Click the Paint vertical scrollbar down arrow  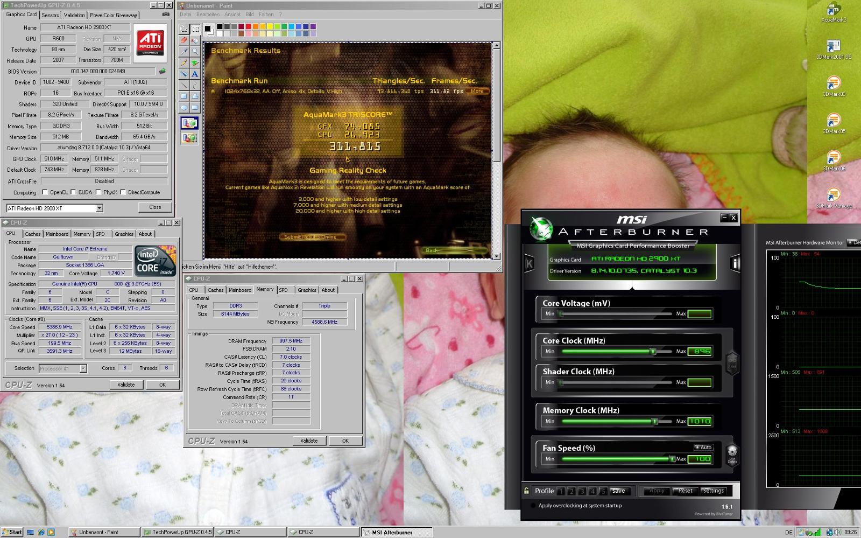[497, 256]
